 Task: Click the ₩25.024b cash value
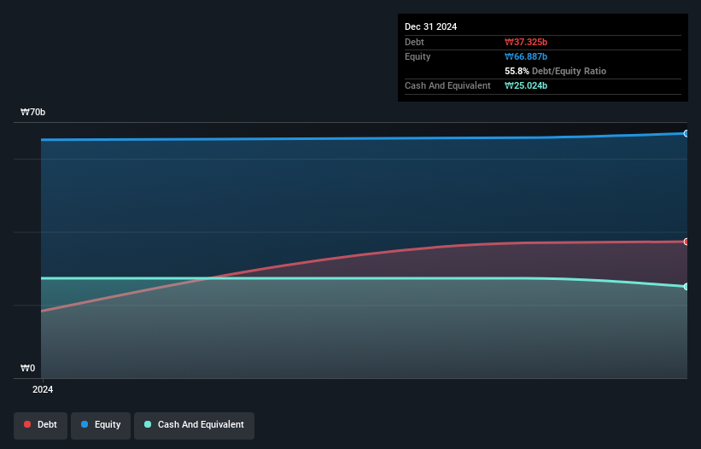point(526,85)
